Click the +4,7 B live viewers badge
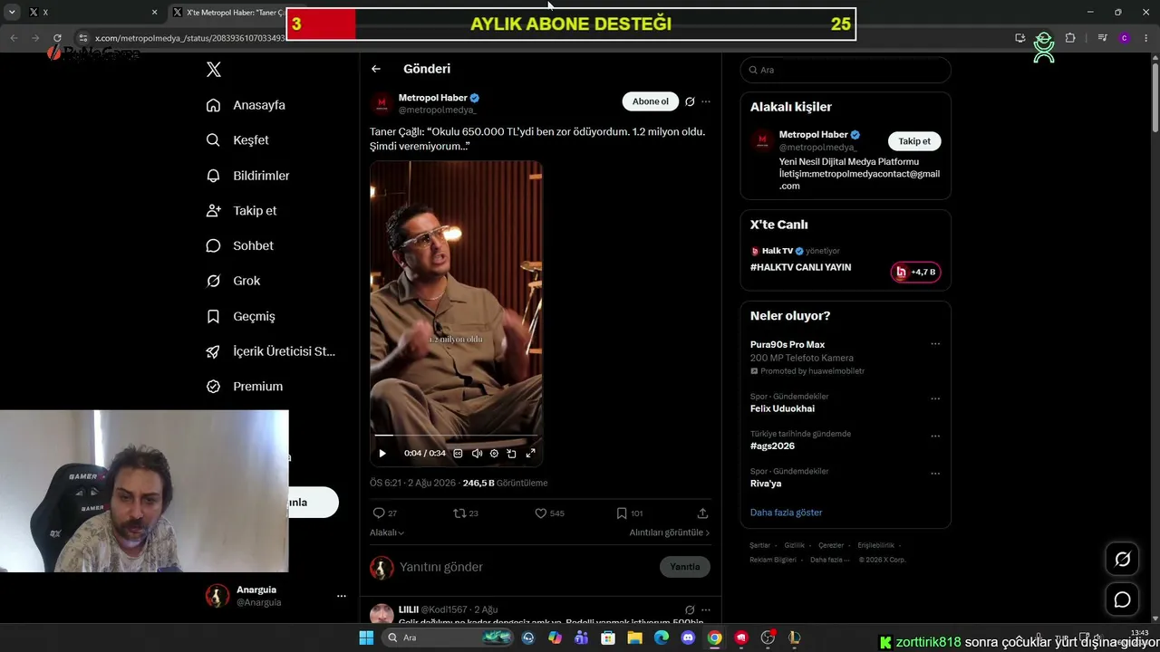This screenshot has height=652, width=1160. 915,272
